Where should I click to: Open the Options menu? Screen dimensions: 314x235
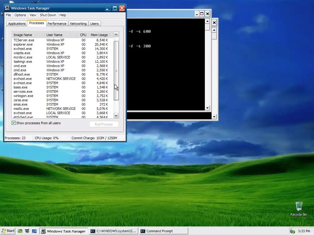click(x=20, y=15)
